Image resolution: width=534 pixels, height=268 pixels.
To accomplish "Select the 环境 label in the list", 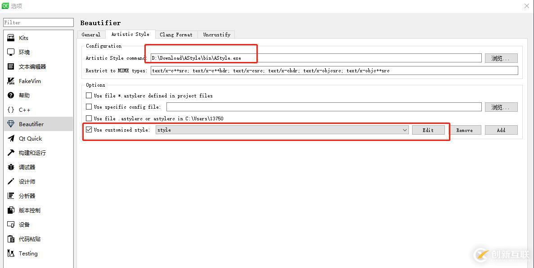I will point(24,53).
